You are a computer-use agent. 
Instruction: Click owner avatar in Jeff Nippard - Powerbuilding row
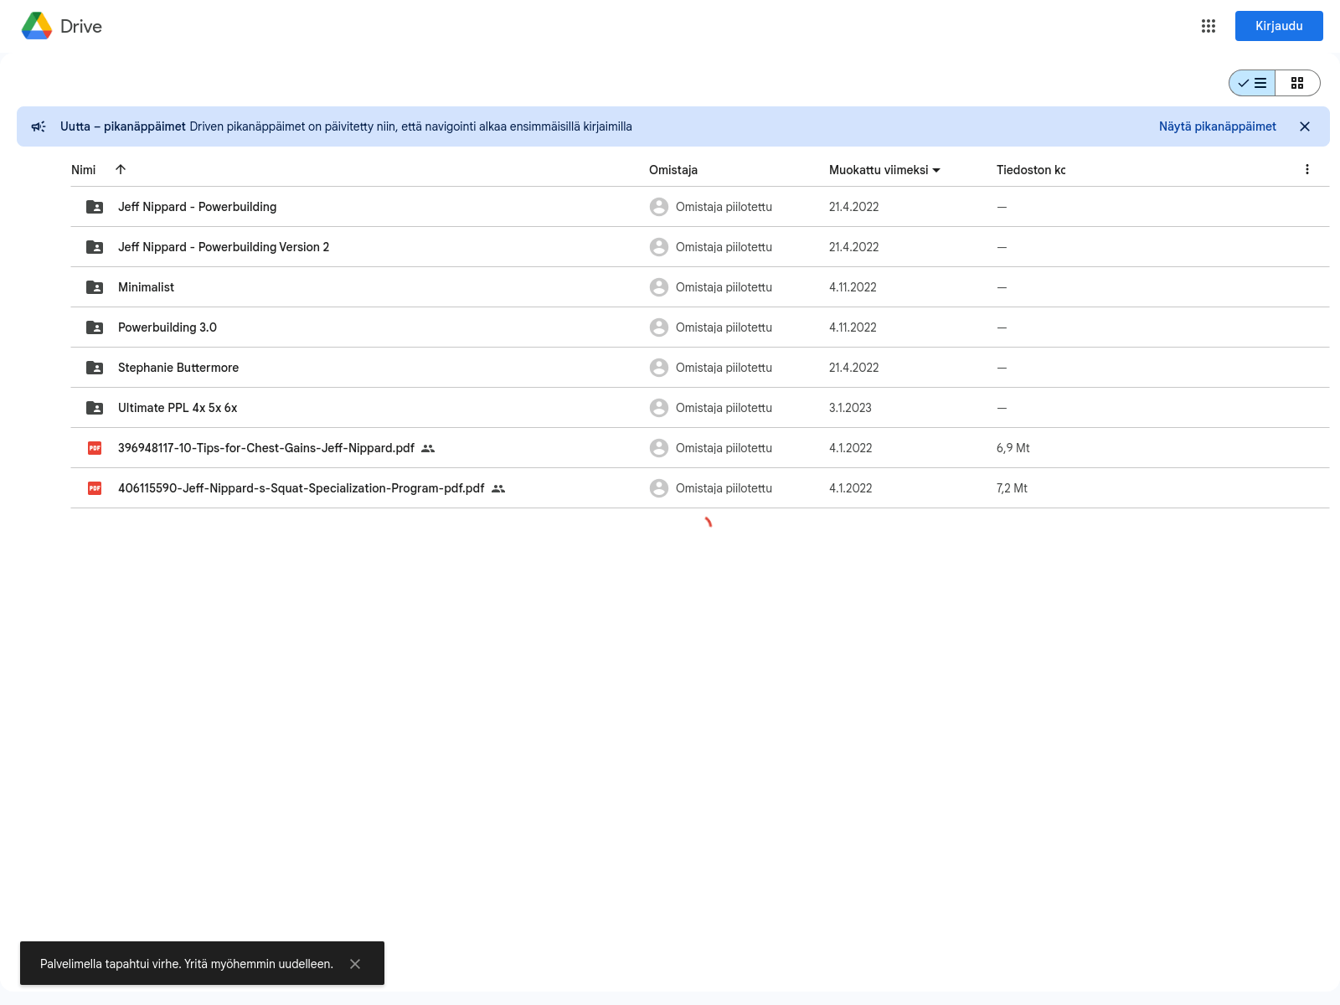(659, 207)
